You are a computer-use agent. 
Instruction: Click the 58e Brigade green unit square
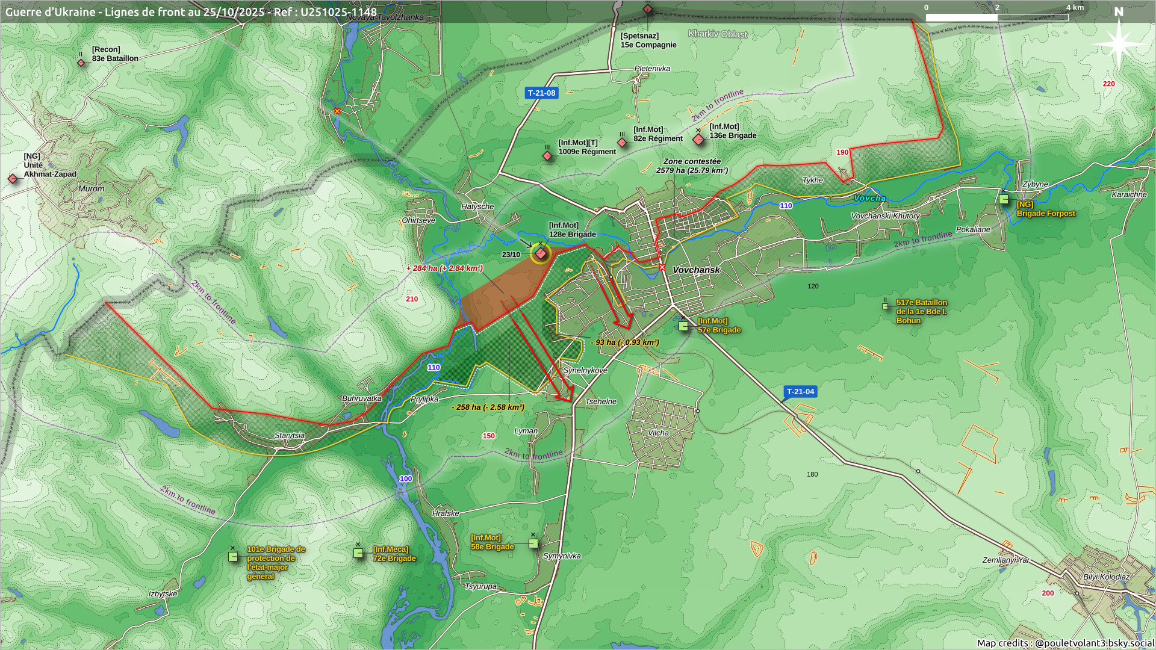point(533,543)
